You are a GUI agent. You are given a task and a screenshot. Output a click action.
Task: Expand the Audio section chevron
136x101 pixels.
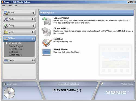tap(33, 19)
